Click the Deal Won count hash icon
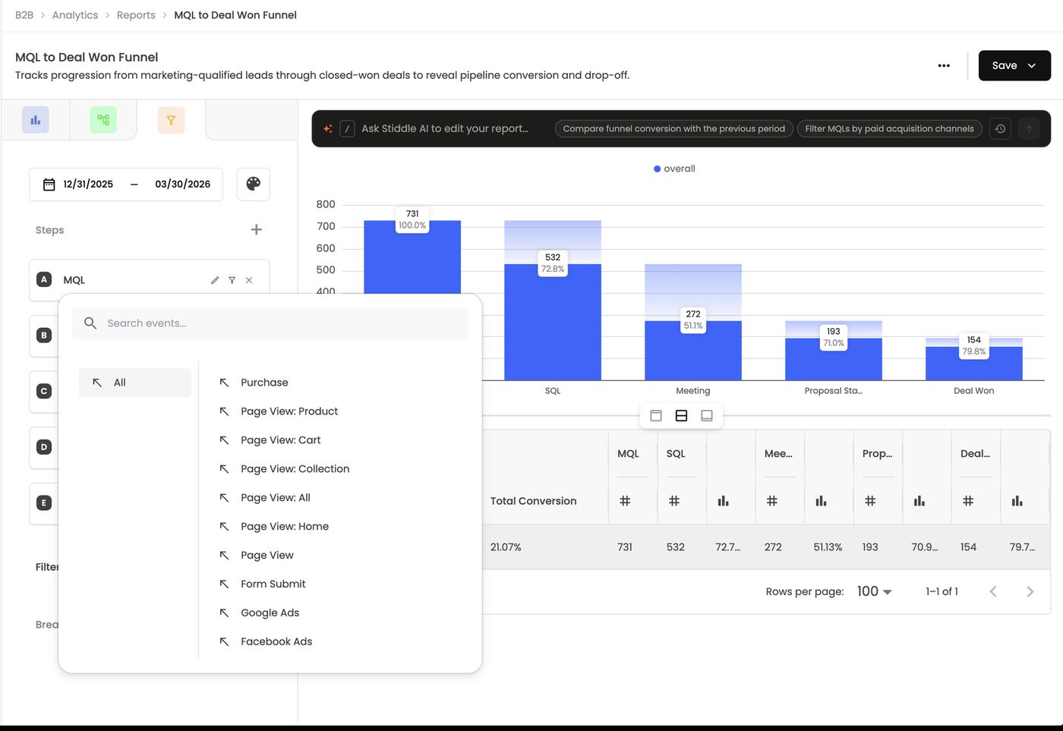This screenshot has height=731, width=1063. [968, 501]
